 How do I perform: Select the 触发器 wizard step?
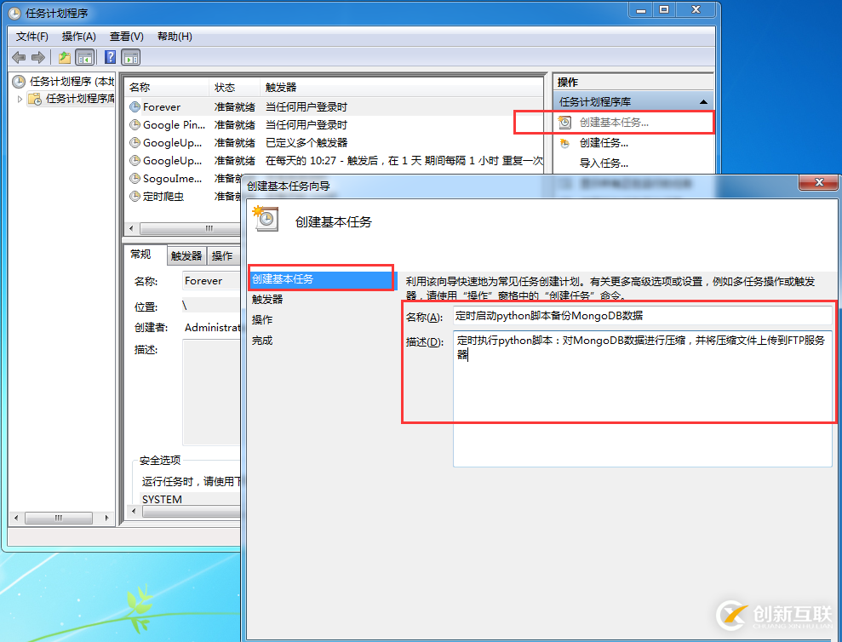click(267, 299)
